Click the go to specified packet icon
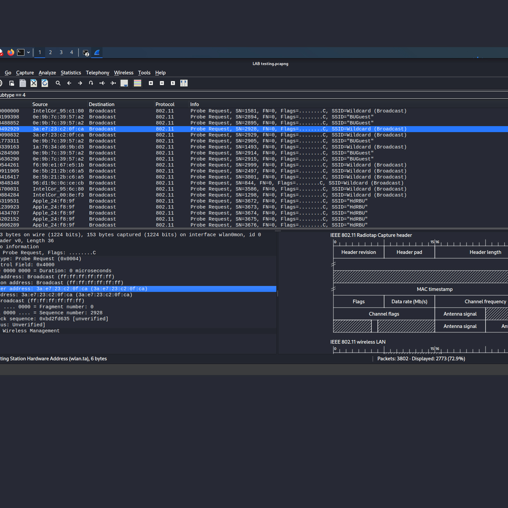 point(91,83)
